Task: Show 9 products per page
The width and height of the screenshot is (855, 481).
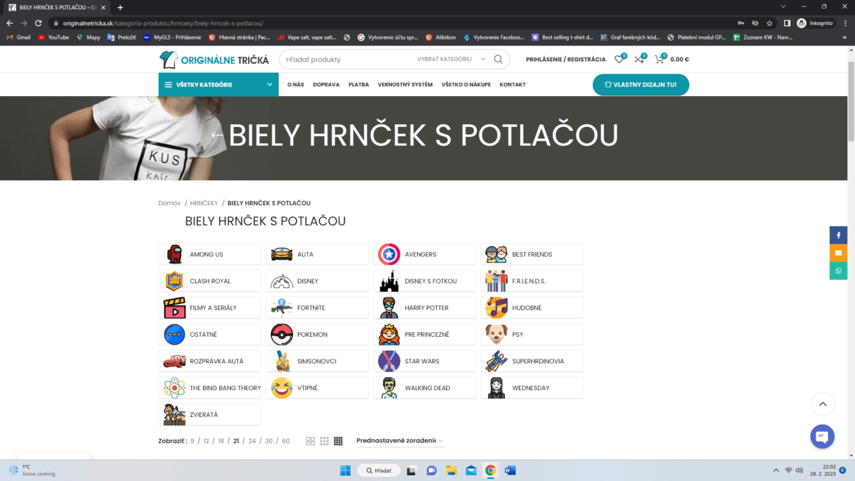Action: pos(192,441)
